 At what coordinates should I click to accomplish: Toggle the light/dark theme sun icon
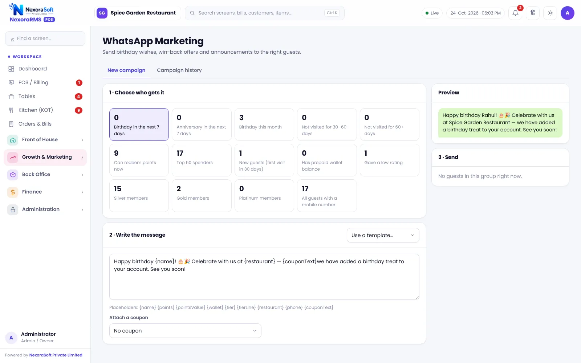[550, 13]
